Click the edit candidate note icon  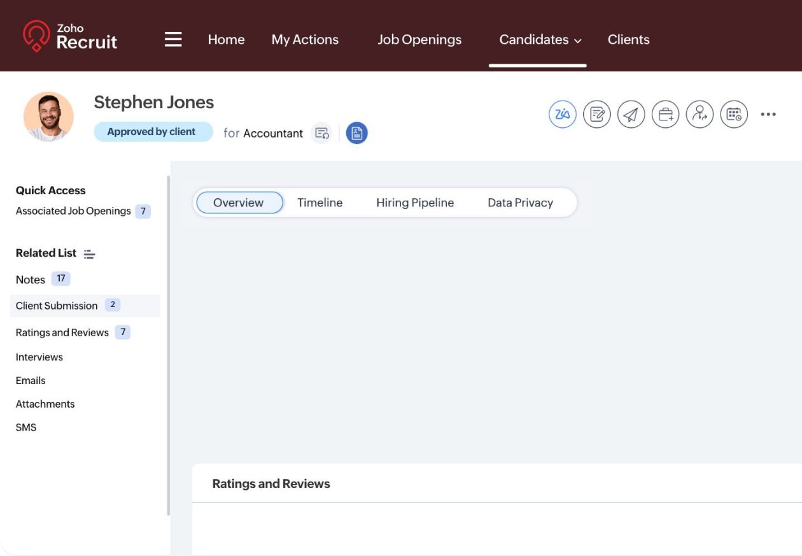pos(597,115)
